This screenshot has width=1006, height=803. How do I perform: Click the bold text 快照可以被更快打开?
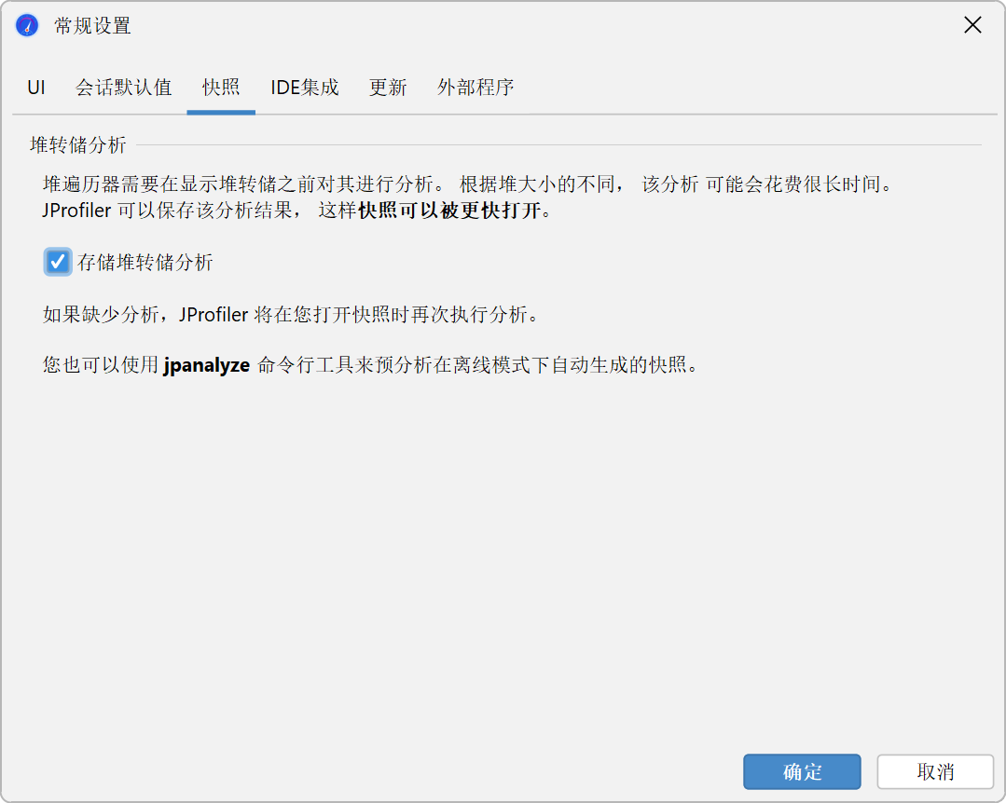tap(449, 211)
